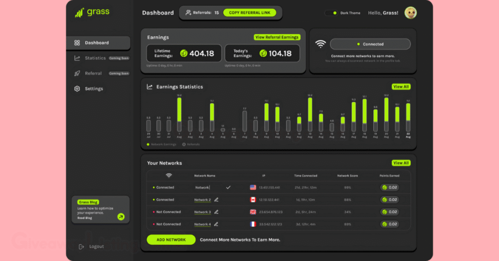The image size is (499, 261).
Task: Click the Today's Earnings leaf coin icon
Action: click(263, 54)
